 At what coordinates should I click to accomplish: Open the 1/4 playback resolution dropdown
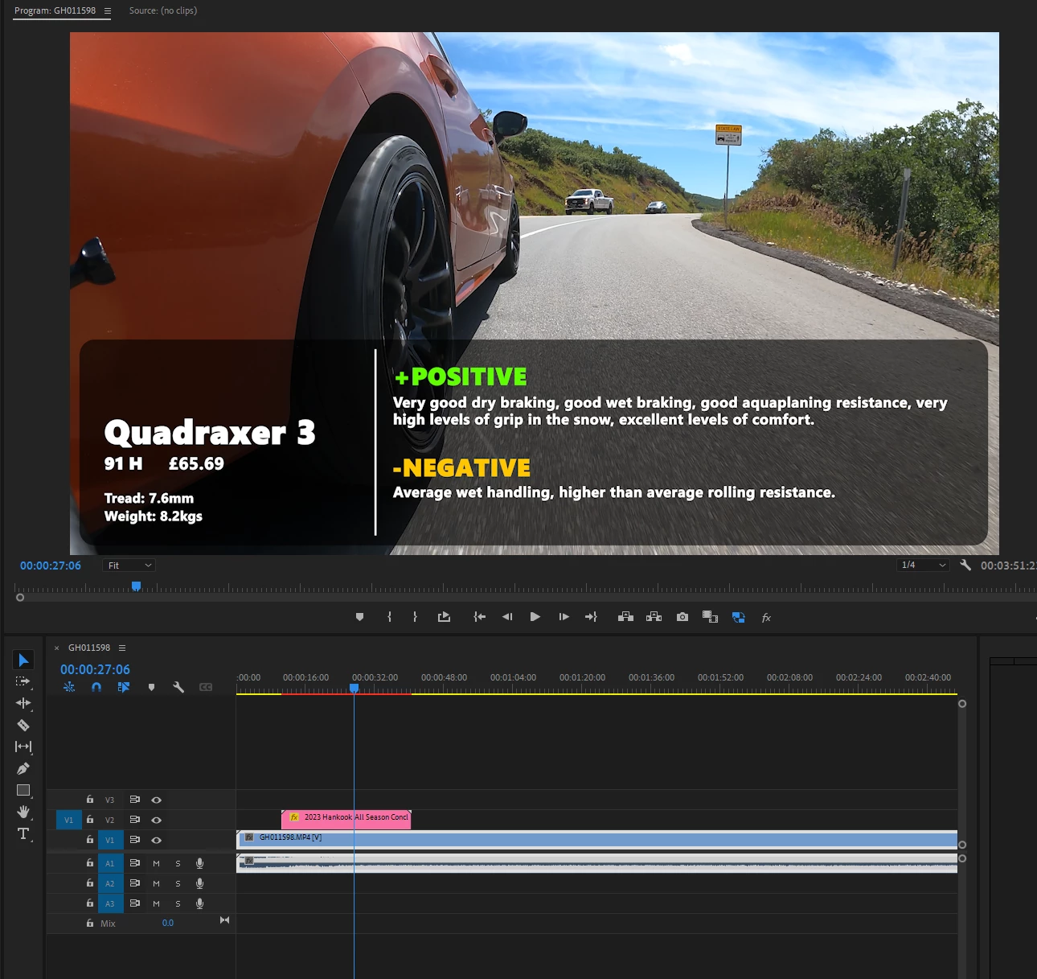[923, 565]
